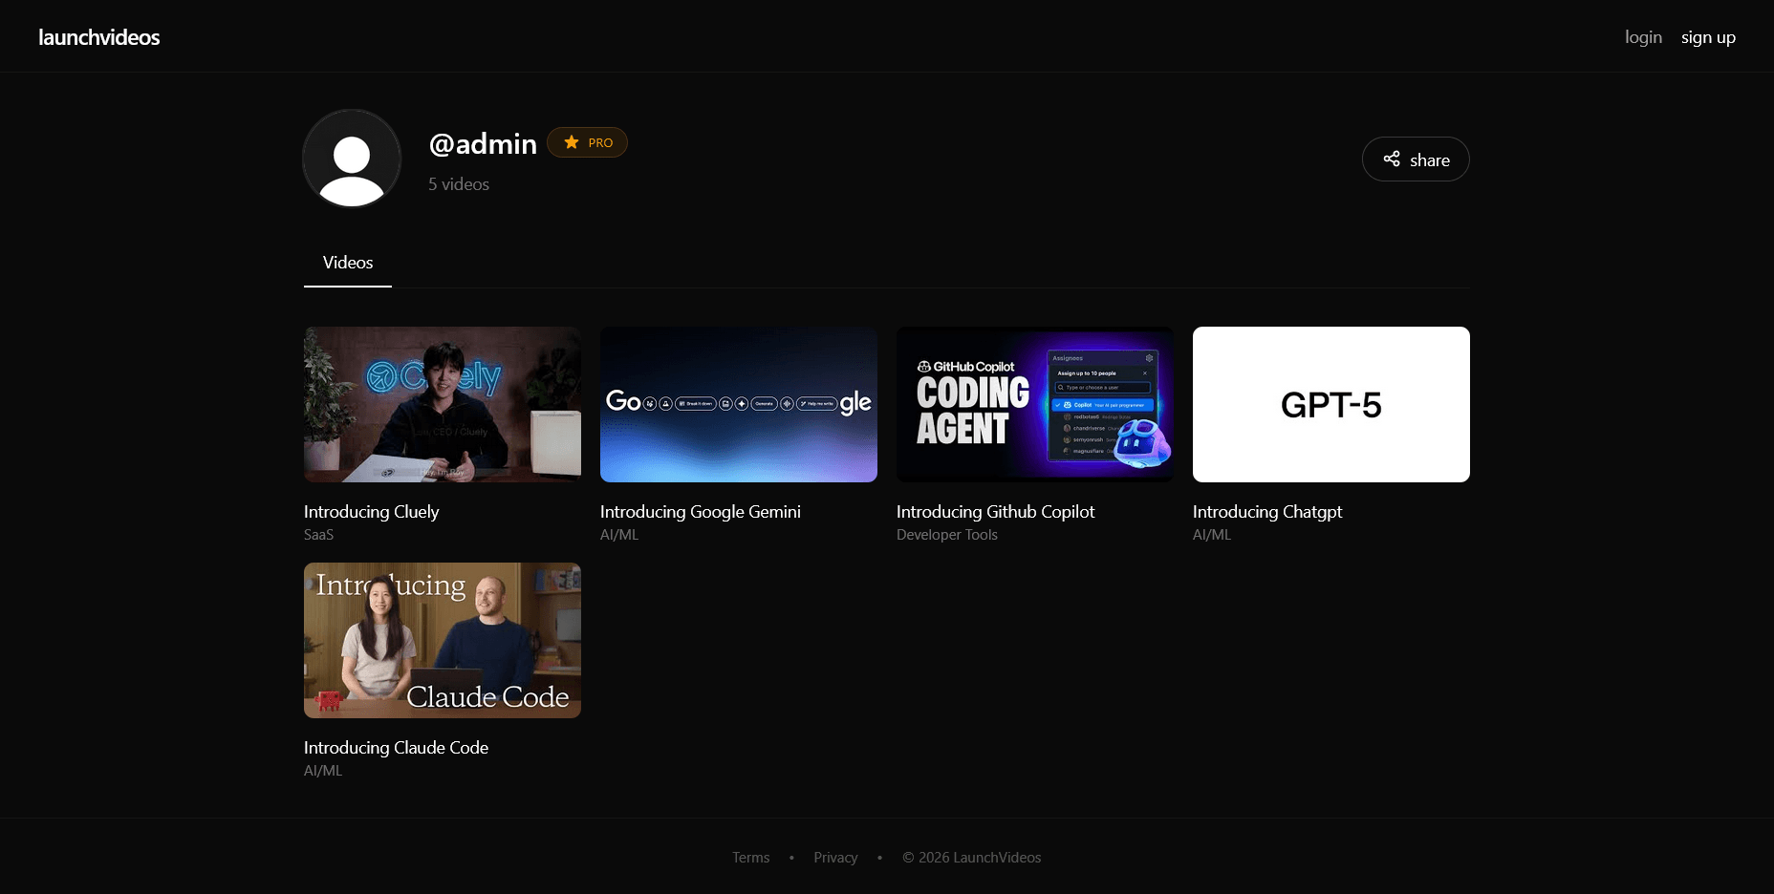Viewport: 1774px width, 894px height.
Task: Click the launchvideos logo
Action: pyautogui.click(x=98, y=37)
